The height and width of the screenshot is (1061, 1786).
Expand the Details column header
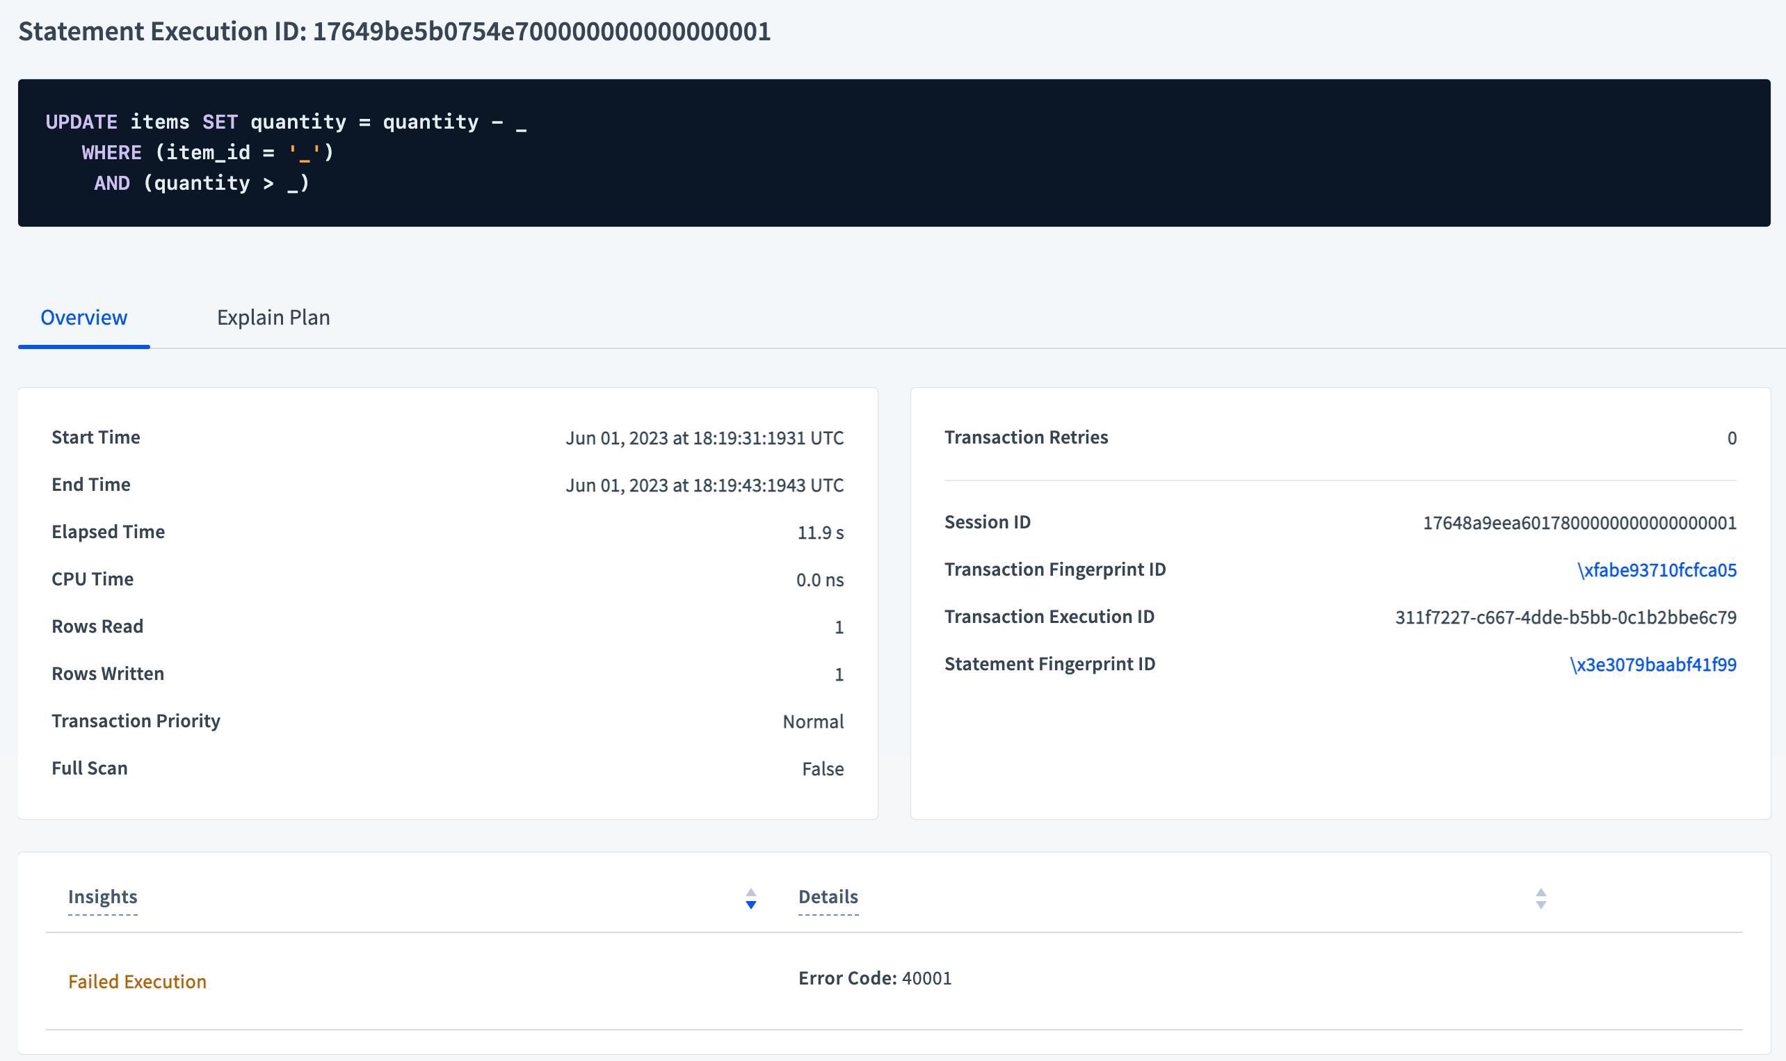click(x=828, y=896)
